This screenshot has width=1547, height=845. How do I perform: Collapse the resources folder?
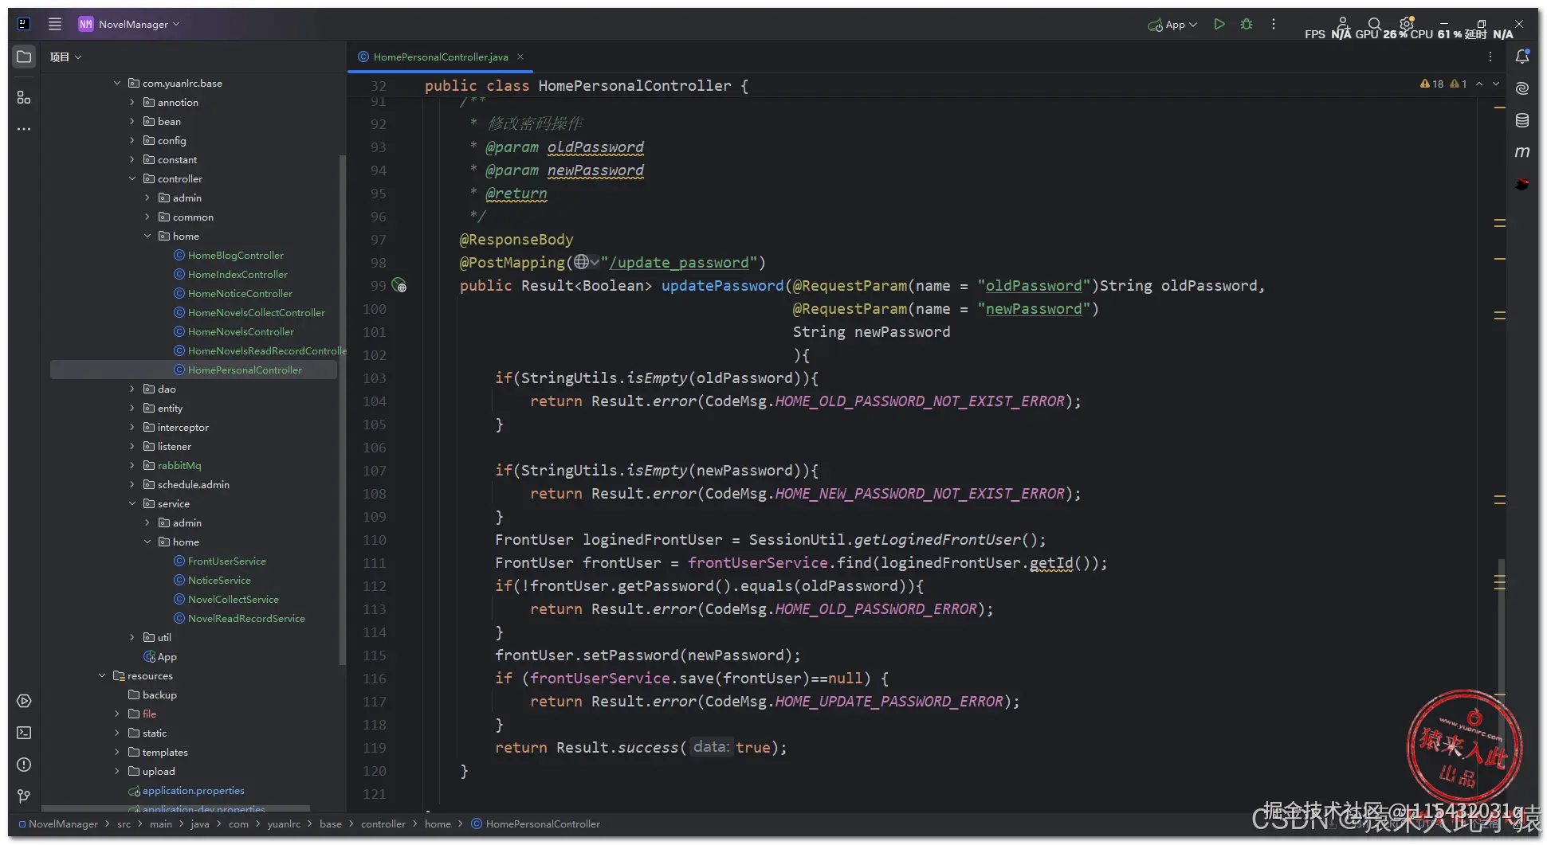click(102, 675)
